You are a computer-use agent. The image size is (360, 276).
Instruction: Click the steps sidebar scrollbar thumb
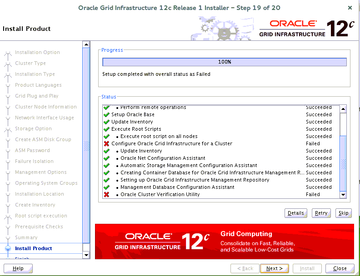(x=86, y=146)
